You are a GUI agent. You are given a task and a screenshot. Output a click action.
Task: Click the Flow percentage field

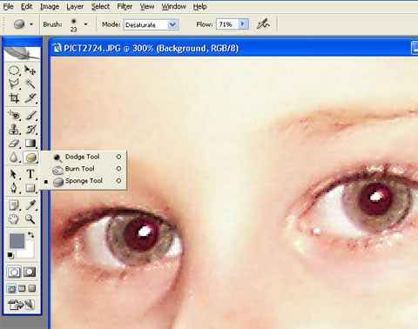coord(227,24)
